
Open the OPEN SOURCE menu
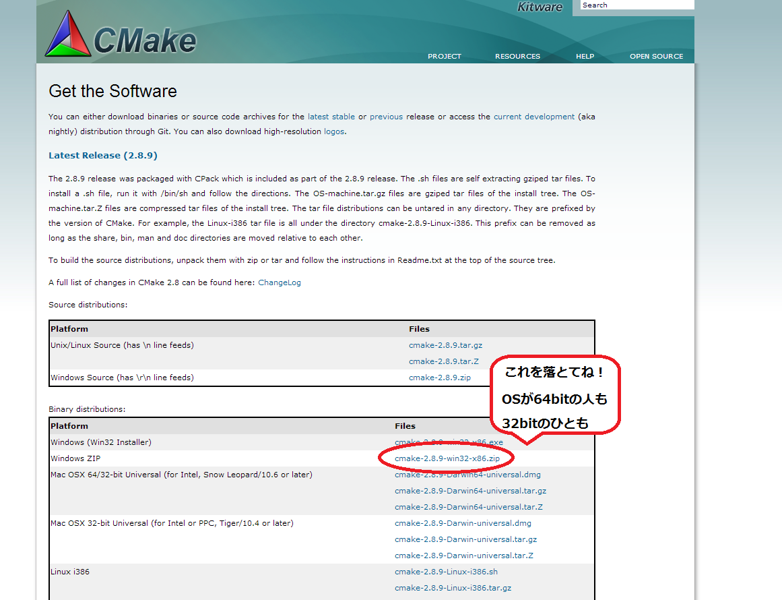656,57
